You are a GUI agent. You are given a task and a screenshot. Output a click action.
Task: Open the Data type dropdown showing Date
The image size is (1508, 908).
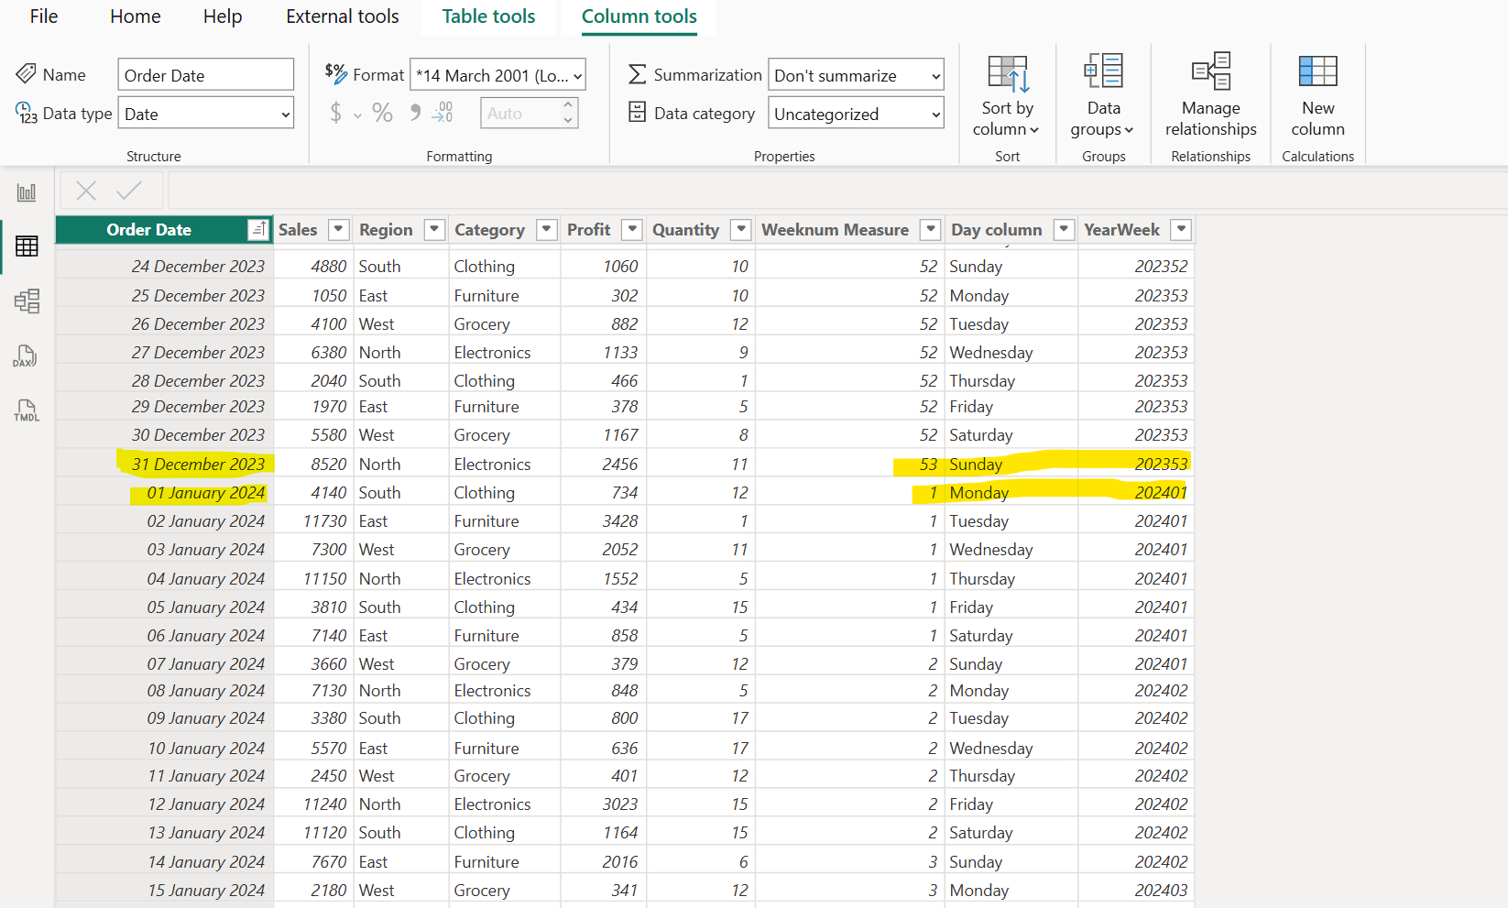[205, 113]
